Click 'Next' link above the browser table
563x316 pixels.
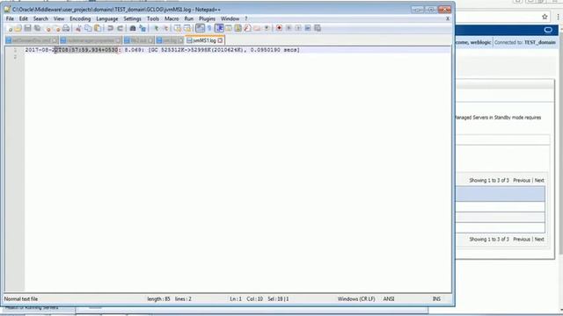point(539,180)
